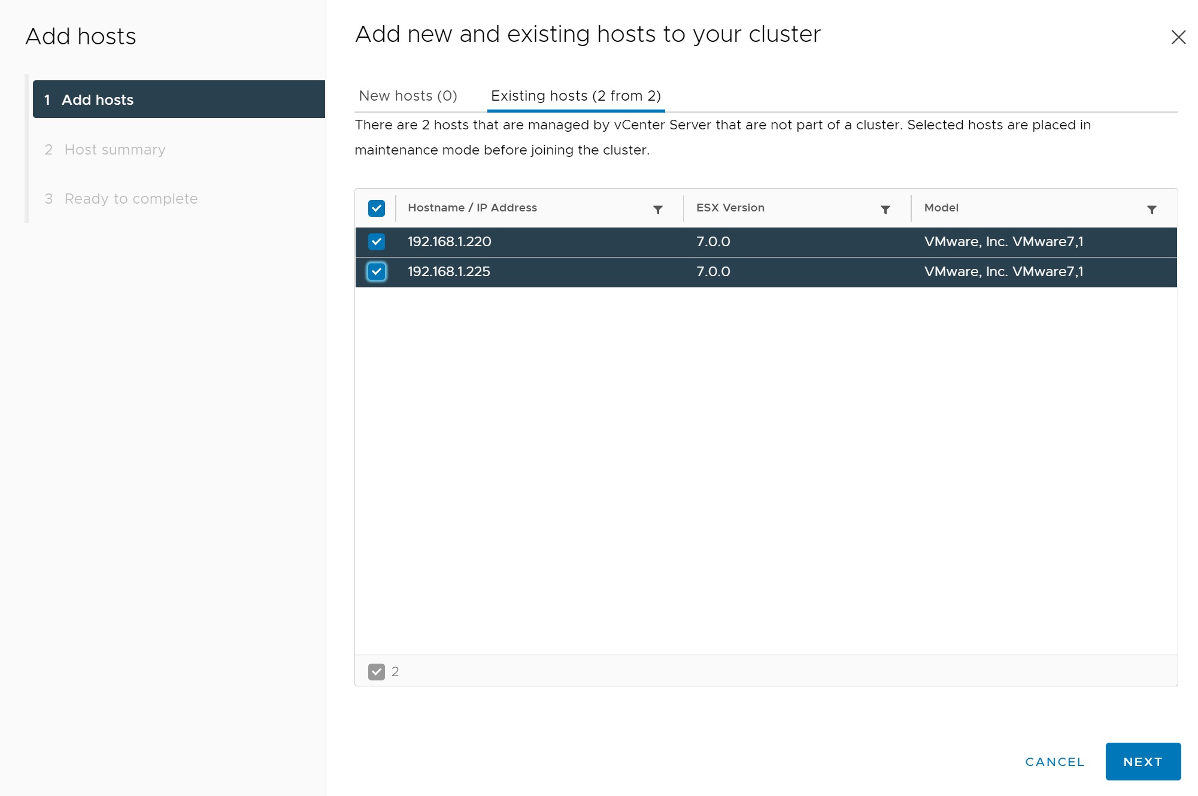Sort by Hostname / IP Address header
1198x796 pixels.
(x=472, y=208)
